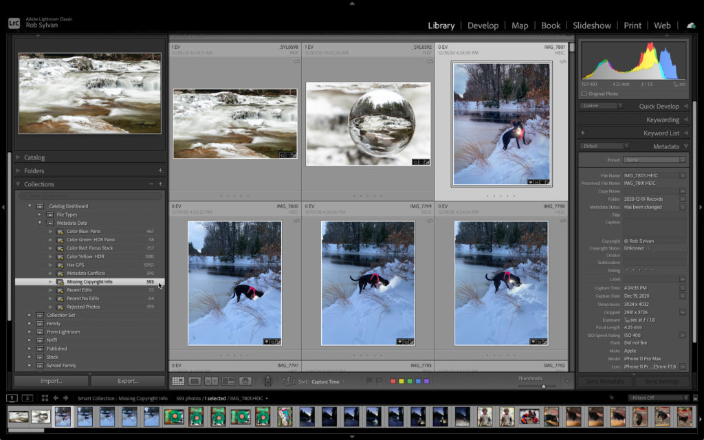Click the Import... button
The image size is (704, 440).
[x=52, y=381]
